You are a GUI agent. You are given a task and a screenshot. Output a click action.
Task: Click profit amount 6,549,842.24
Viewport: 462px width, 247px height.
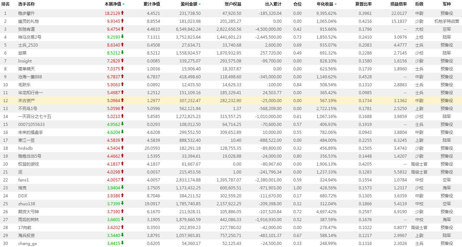(188, 29)
